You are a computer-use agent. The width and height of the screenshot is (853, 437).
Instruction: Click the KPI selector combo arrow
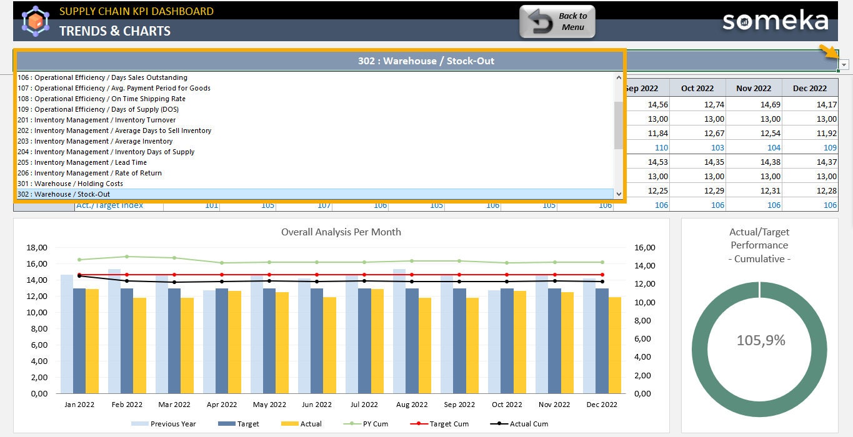point(844,64)
